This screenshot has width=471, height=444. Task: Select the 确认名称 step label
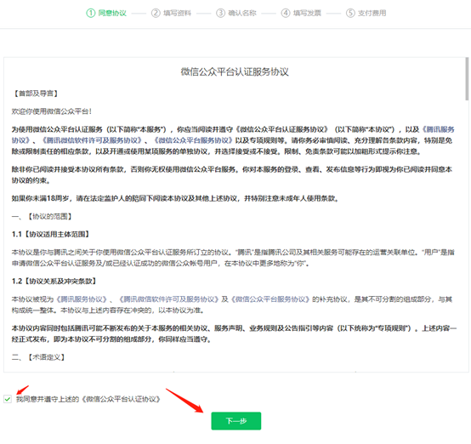(242, 13)
